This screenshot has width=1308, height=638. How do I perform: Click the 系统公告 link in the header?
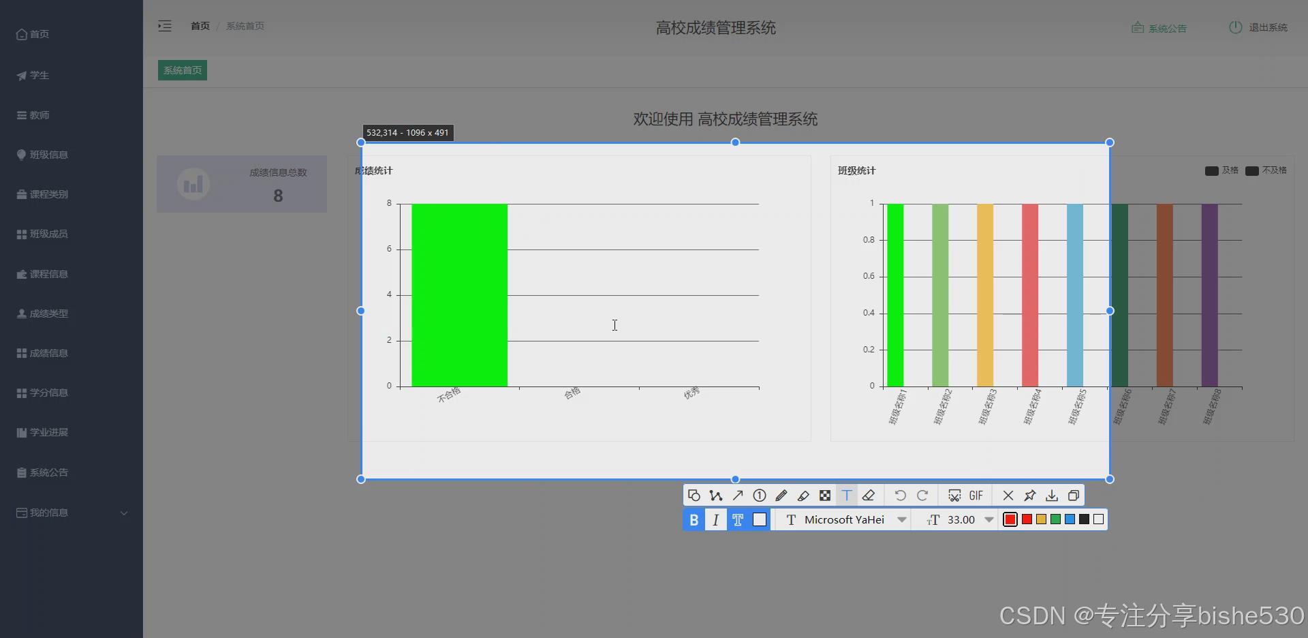click(x=1159, y=28)
